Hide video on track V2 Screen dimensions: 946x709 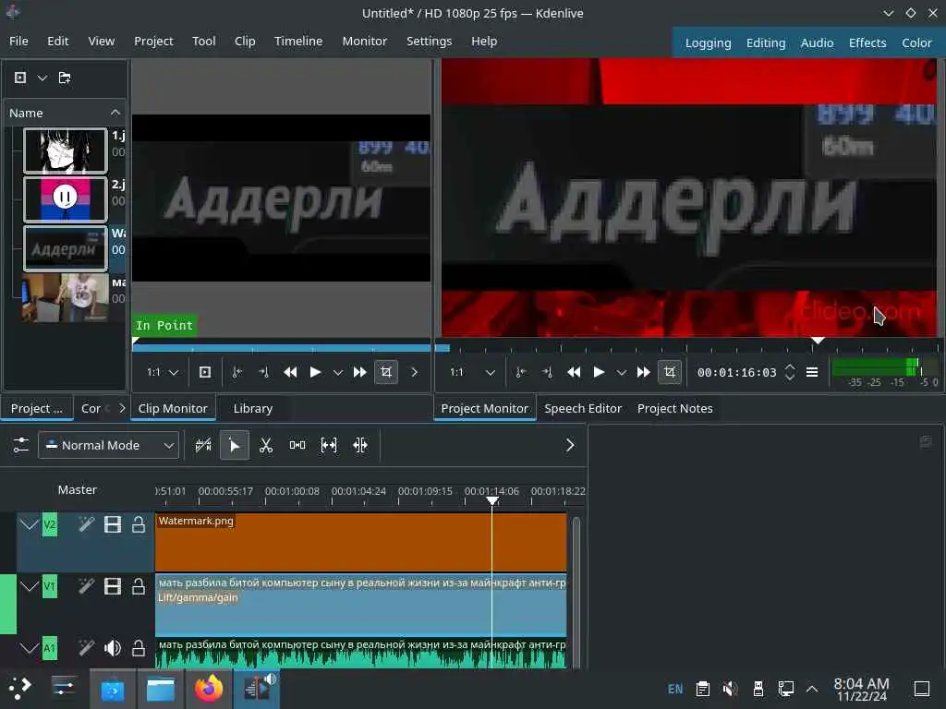click(113, 524)
